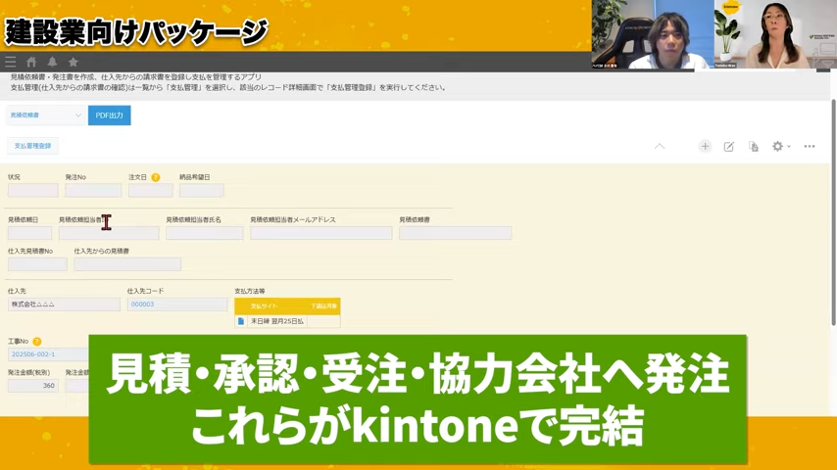837x470 pixels.
Task: Click the 仕入先見積書No field
Action: pos(37,264)
